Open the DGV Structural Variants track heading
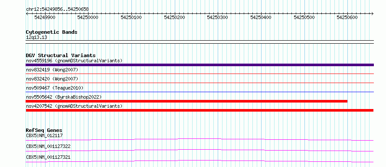386x167 pixels. 61,55
